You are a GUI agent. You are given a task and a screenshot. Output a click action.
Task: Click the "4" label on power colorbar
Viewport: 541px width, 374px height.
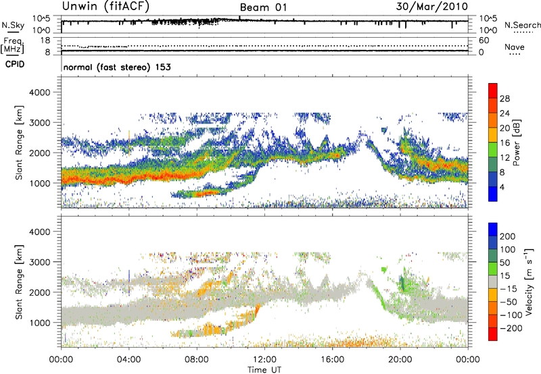502,188
